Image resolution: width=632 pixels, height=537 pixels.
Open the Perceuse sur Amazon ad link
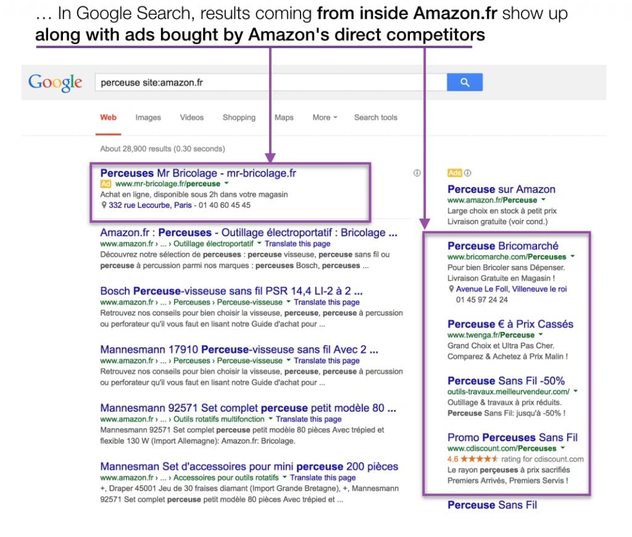pos(501,189)
